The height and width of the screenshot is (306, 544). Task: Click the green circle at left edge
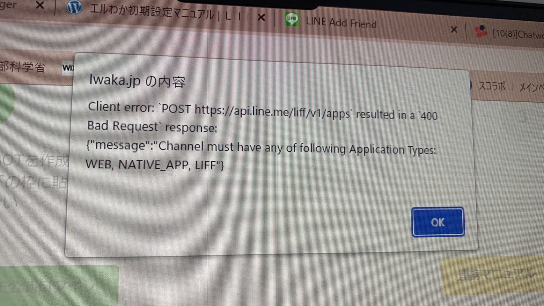pyautogui.click(x=6, y=101)
